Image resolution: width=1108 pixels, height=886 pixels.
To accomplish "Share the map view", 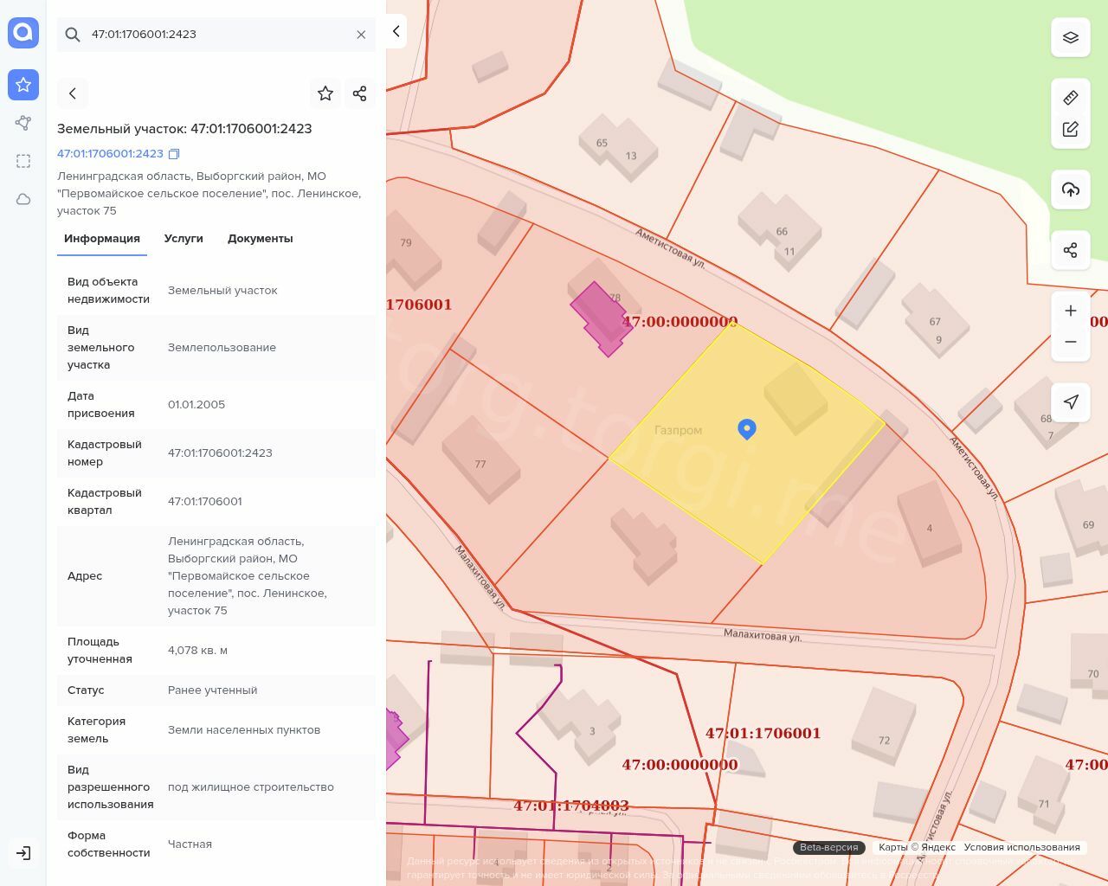I will (x=1070, y=251).
